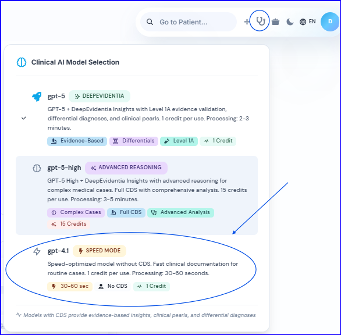Screen dimensions: 341x335
Task: Click the gpt-5 description text
Action: click(148, 119)
